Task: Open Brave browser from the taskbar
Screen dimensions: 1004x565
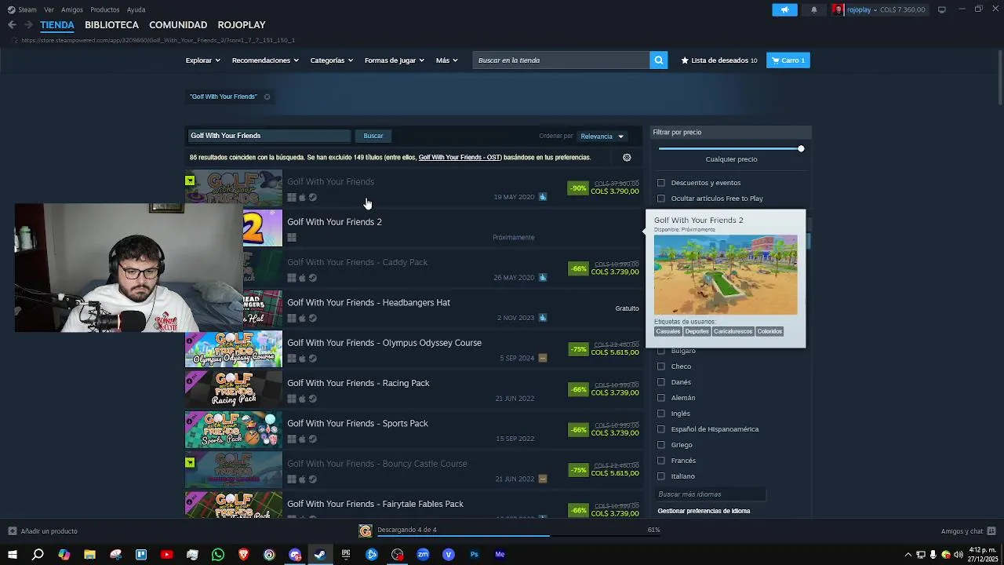Action: coord(243,555)
